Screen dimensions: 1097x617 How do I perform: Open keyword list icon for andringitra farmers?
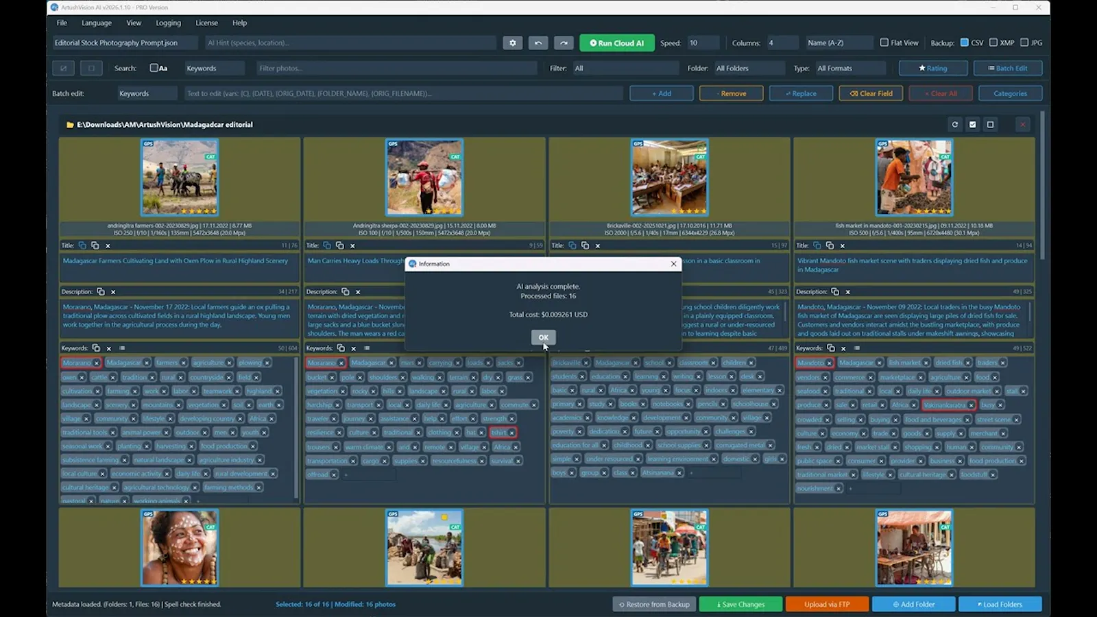pos(122,348)
